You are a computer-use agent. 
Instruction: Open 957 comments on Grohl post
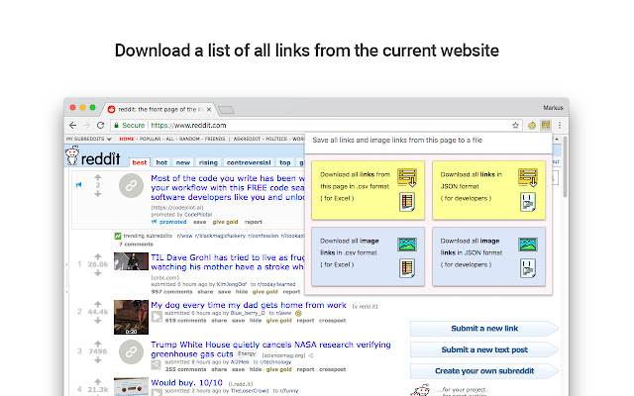(171, 292)
